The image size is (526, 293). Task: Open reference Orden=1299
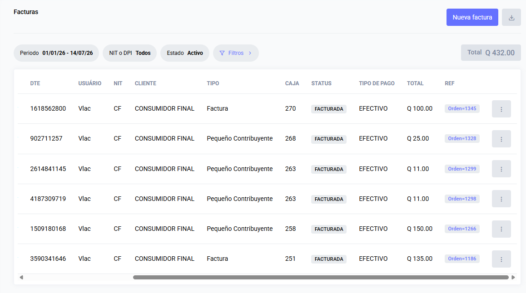tap(462, 169)
